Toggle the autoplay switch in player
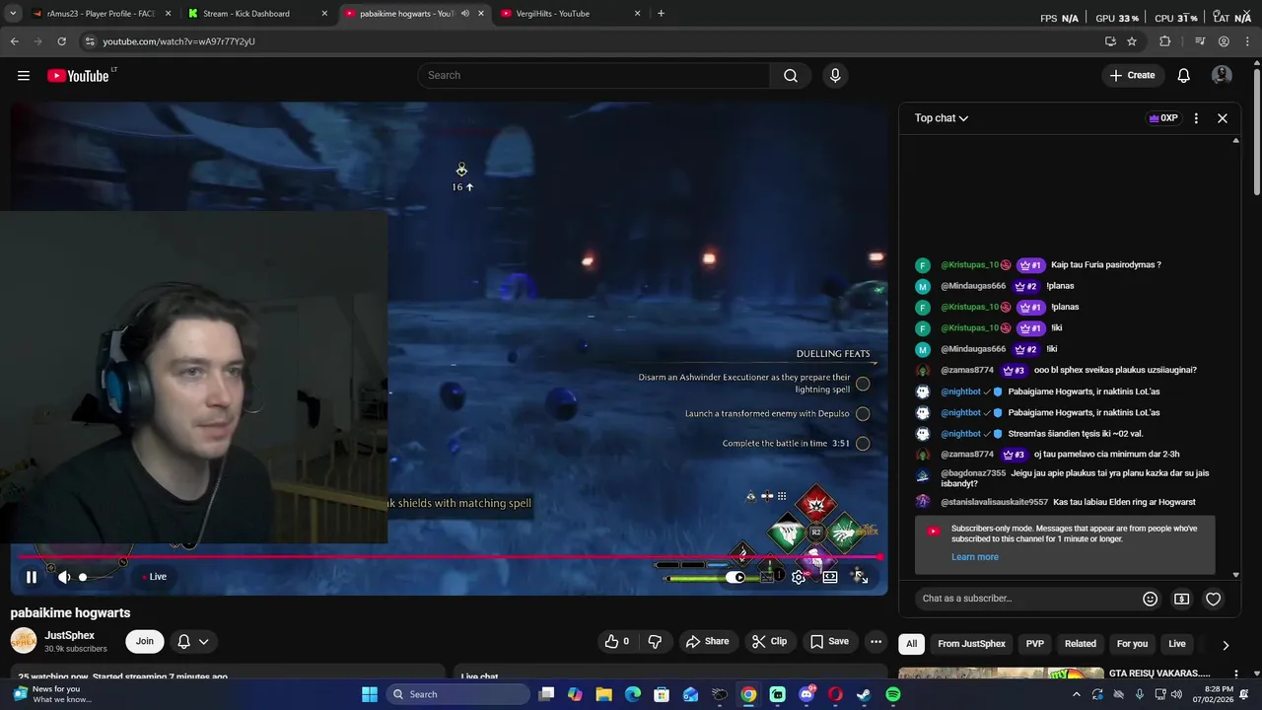Image resolution: width=1262 pixels, height=710 pixels. (736, 577)
